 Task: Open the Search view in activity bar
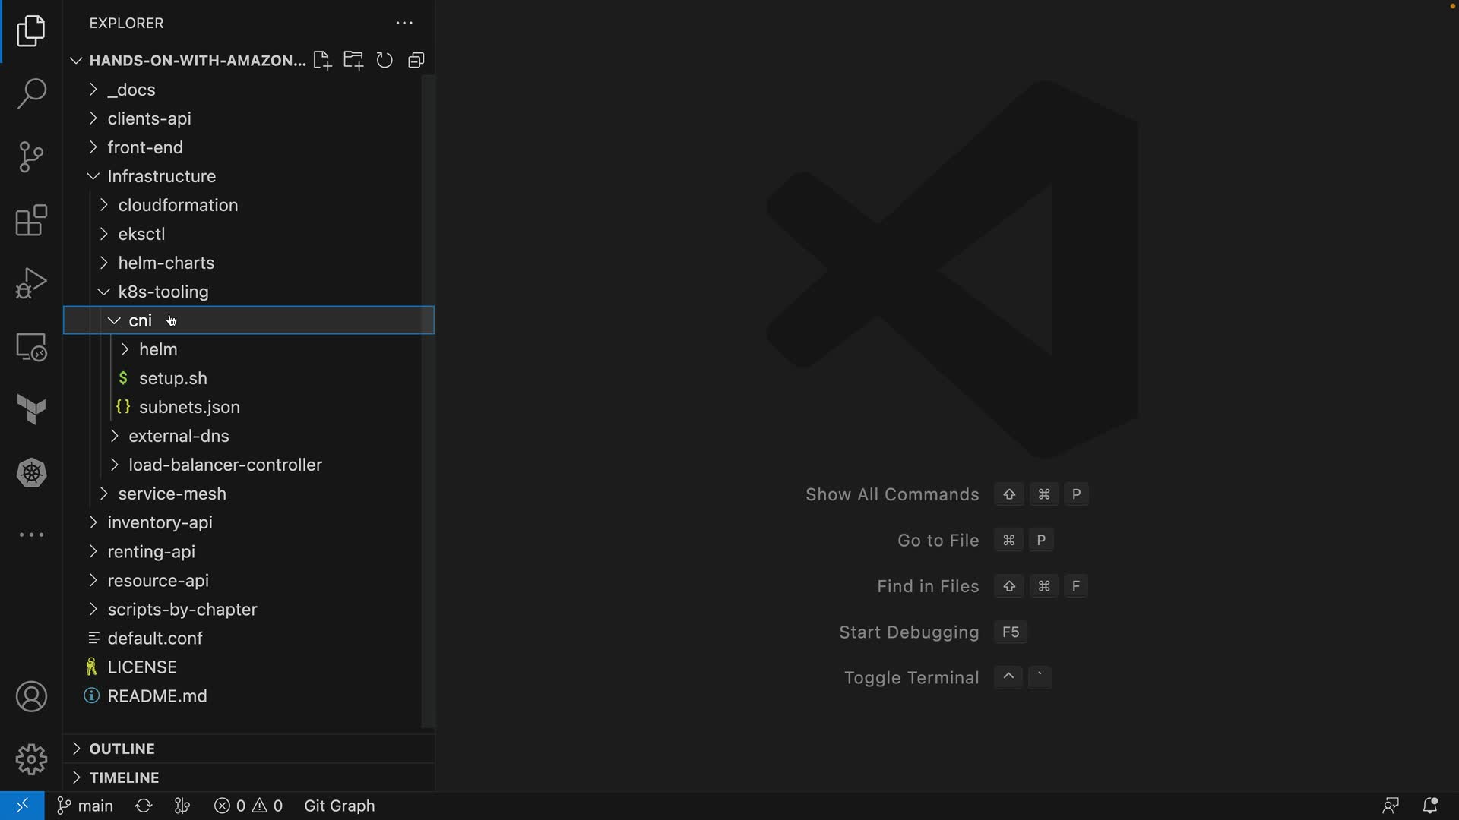[31, 94]
